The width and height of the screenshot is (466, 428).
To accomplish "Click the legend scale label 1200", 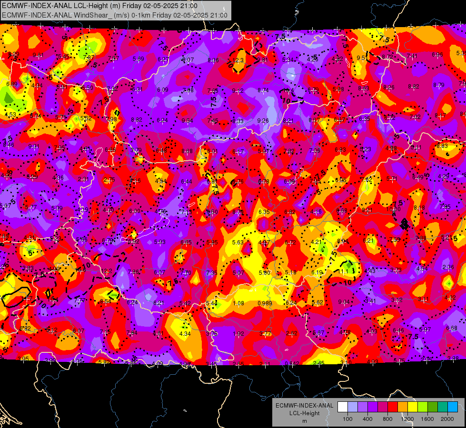I will [407, 419].
